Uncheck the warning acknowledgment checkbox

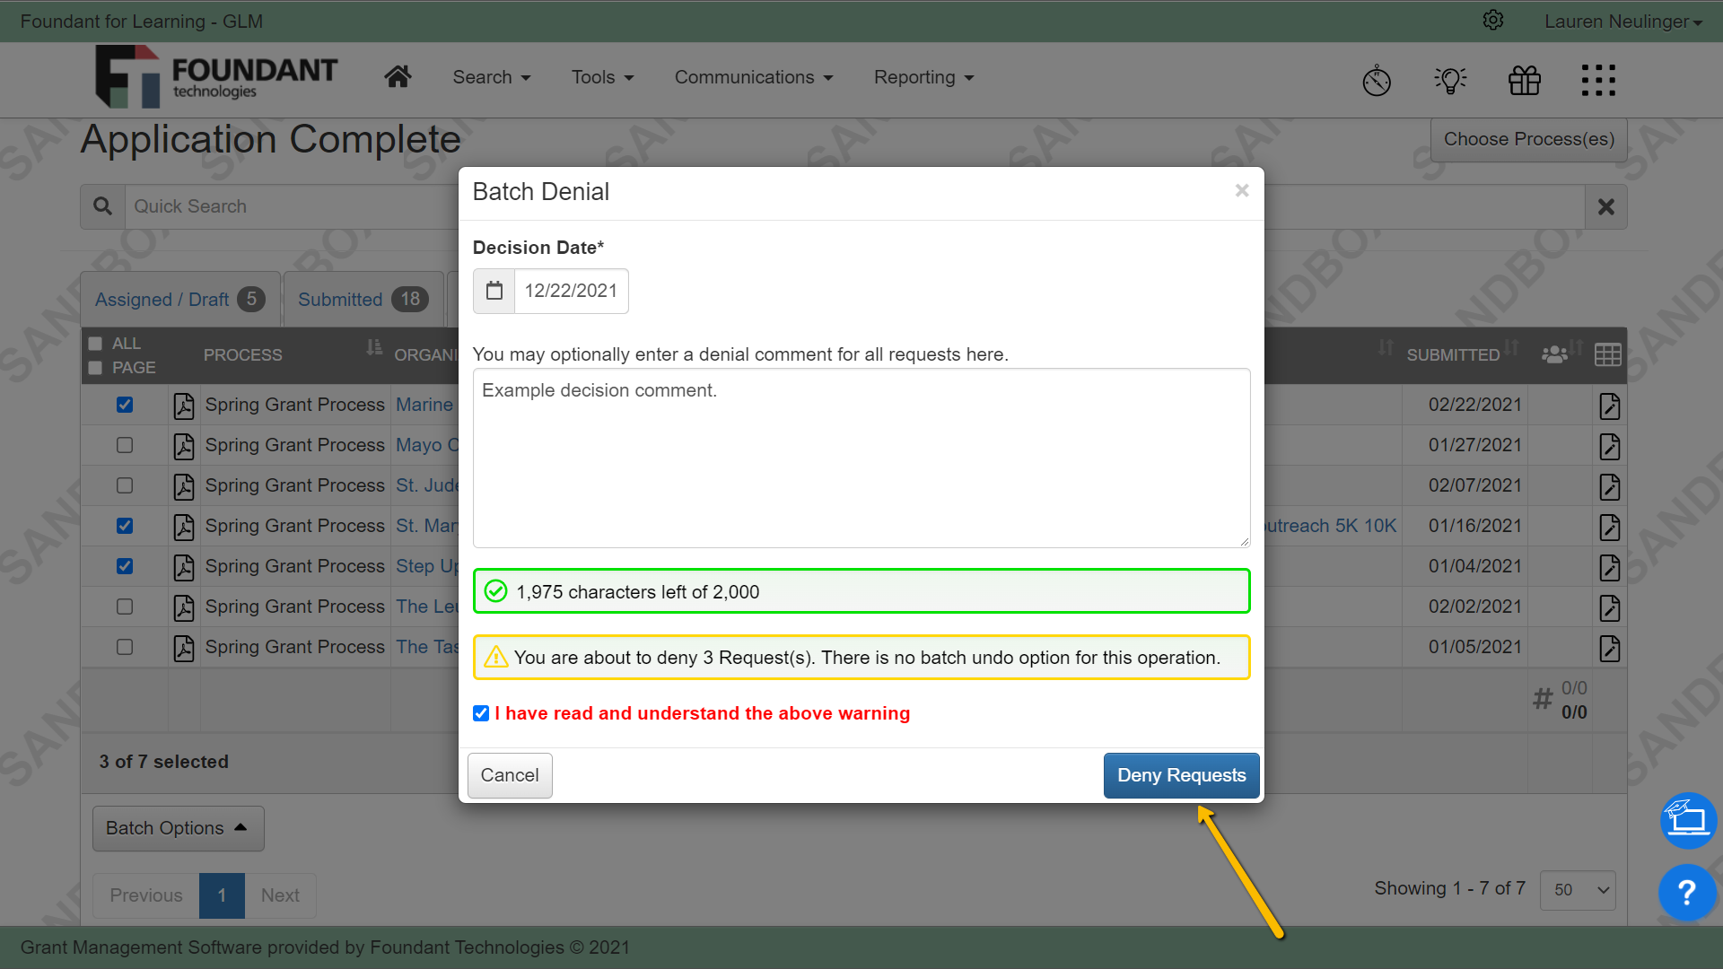(x=481, y=713)
